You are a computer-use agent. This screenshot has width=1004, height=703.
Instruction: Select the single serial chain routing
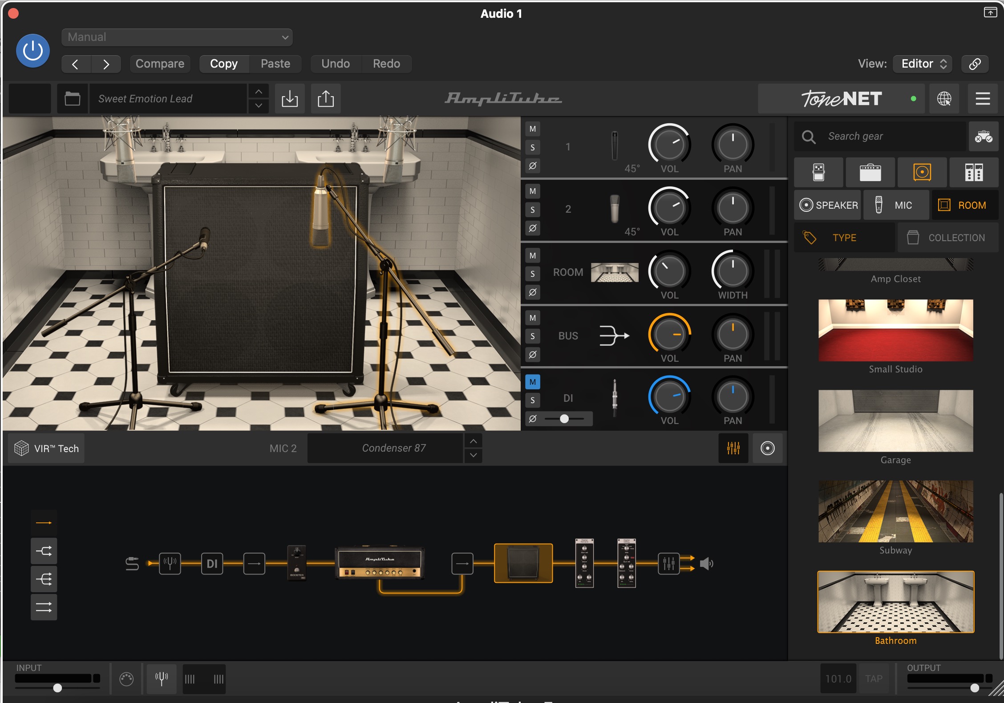click(44, 523)
